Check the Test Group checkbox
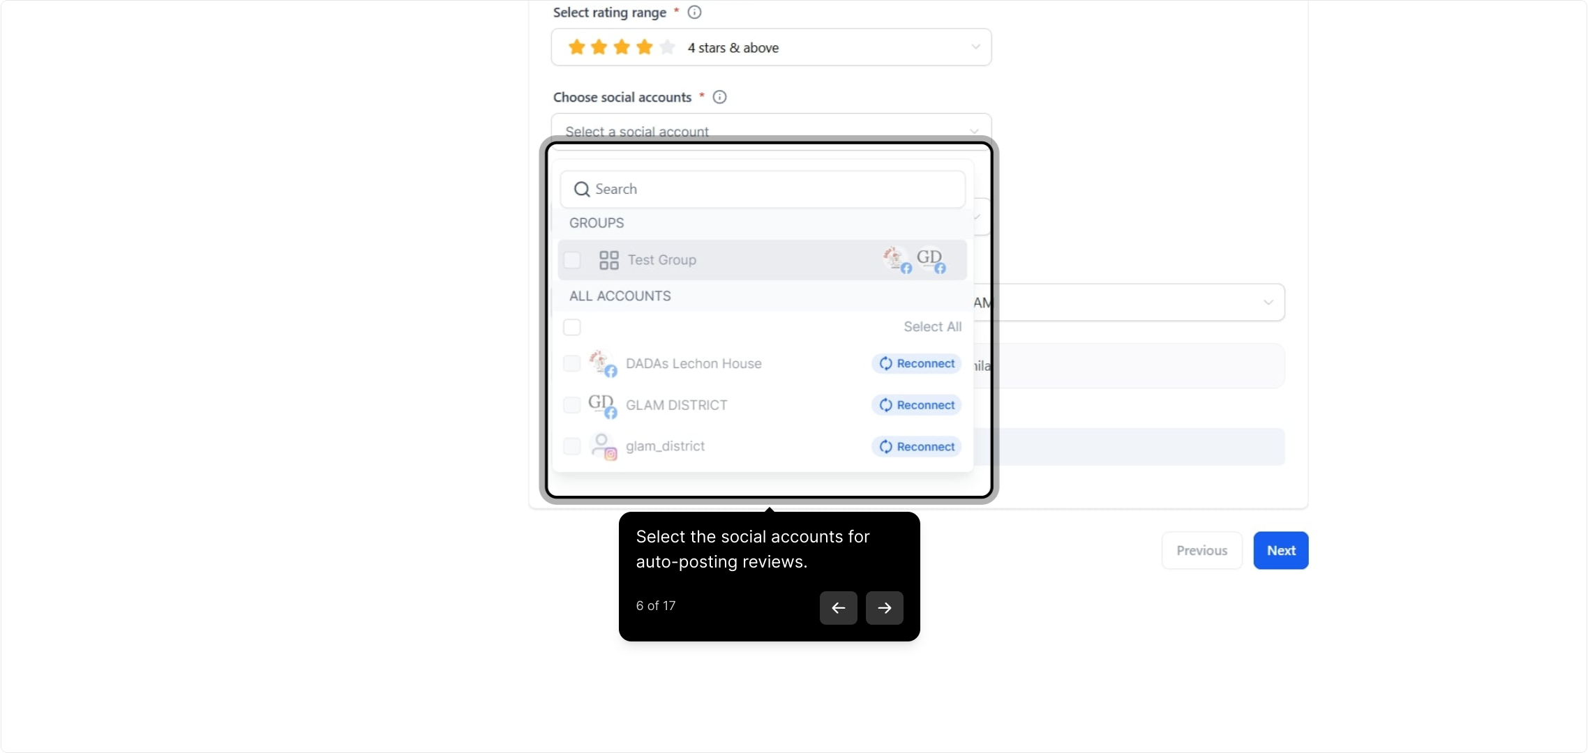This screenshot has height=753, width=1588. tap(572, 260)
